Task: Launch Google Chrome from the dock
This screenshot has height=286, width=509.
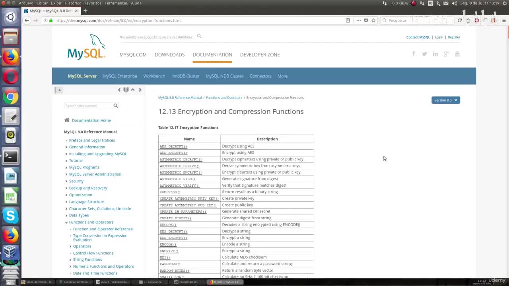Action: coord(10,97)
